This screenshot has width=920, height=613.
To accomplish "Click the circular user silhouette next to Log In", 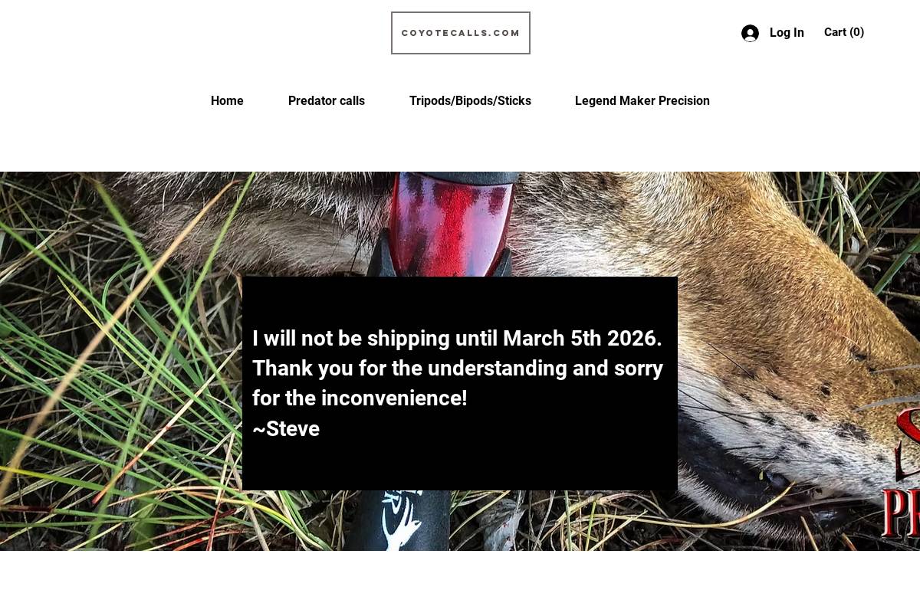I will pos(751,33).
